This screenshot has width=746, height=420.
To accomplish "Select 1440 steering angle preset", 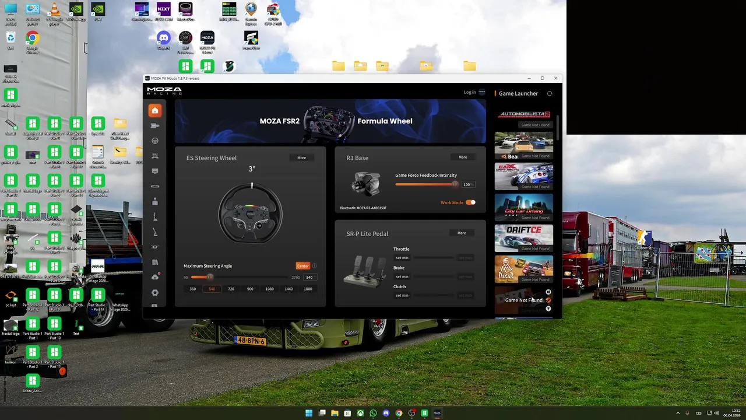I will click(288, 289).
